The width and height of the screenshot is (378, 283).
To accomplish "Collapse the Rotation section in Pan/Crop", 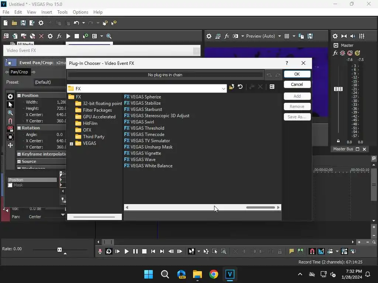I will [19, 128].
